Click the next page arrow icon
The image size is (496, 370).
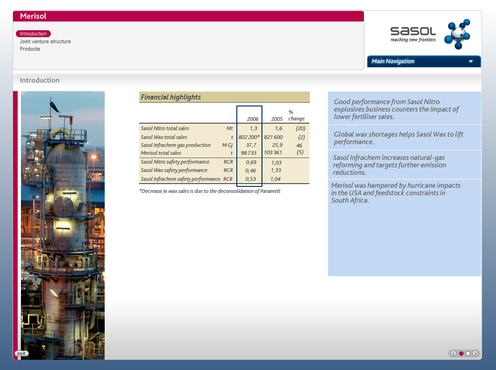pos(475,353)
